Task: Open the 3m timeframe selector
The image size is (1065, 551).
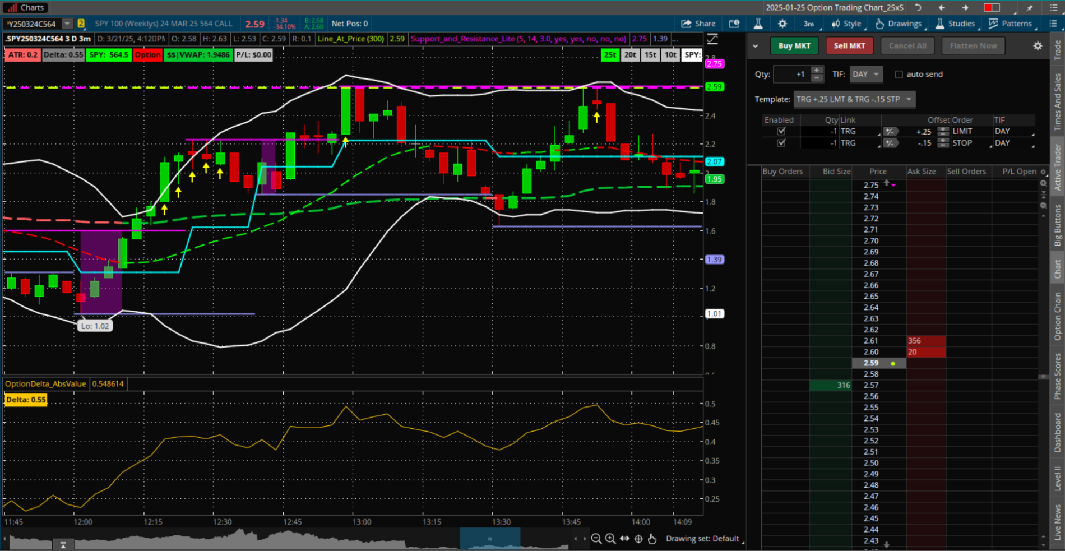Action: pyautogui.click(x=809, y=24)
